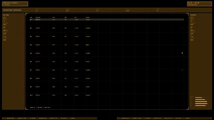Click the HOLDING status in row 10
The width and height of the screenshot is (214, 120).
point(88,95)
